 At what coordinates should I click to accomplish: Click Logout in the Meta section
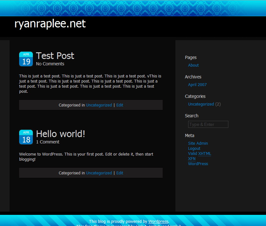(194, 149)
